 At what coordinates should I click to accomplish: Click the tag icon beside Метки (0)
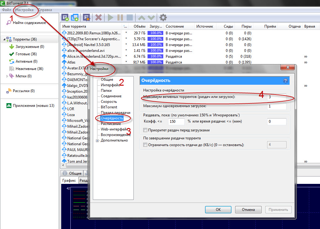click(12, 76)
